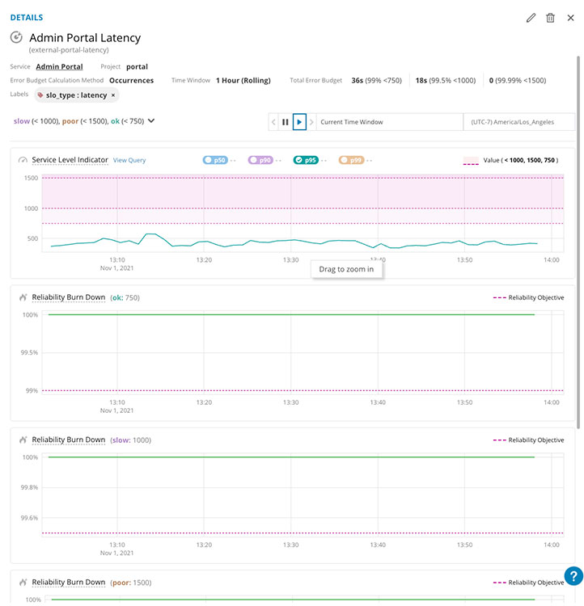
Task: Click the Reliability Objective legend in ok chart
Action: point(528,297)
